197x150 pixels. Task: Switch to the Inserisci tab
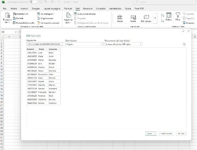tap(24, 8)
